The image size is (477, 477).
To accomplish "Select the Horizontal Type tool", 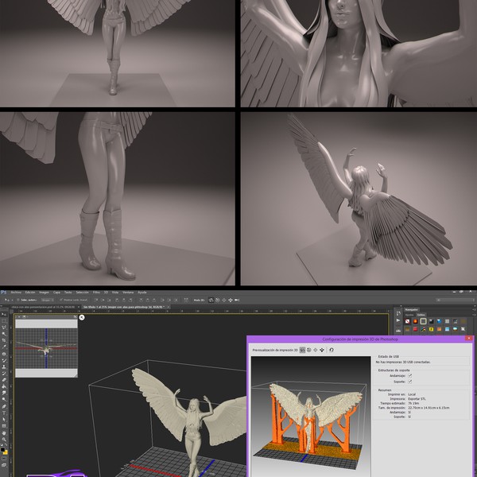I will coord(4,413).
